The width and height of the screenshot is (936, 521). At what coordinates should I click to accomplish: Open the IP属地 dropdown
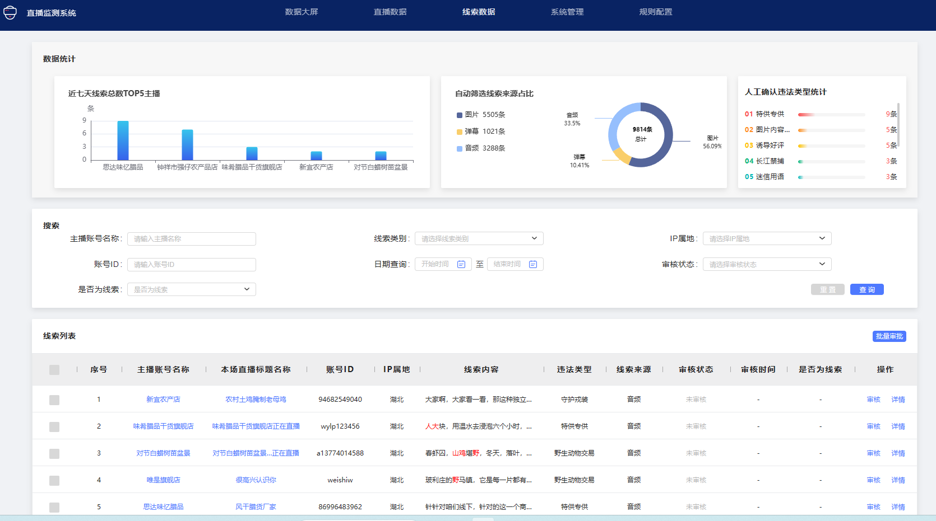(x=767, y=238)
